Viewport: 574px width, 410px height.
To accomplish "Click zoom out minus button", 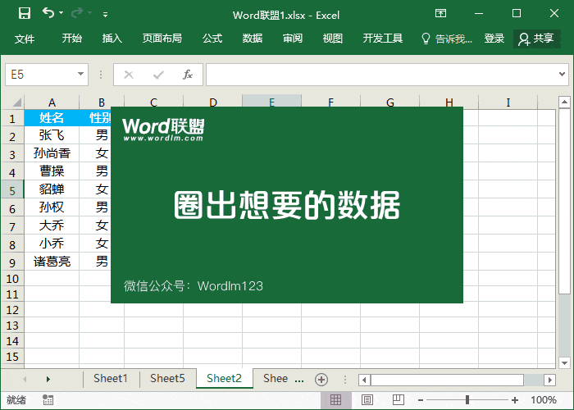I will point(421,400).
